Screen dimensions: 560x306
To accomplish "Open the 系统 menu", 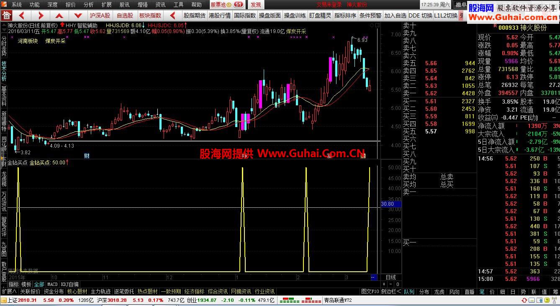I will point(17,5).
